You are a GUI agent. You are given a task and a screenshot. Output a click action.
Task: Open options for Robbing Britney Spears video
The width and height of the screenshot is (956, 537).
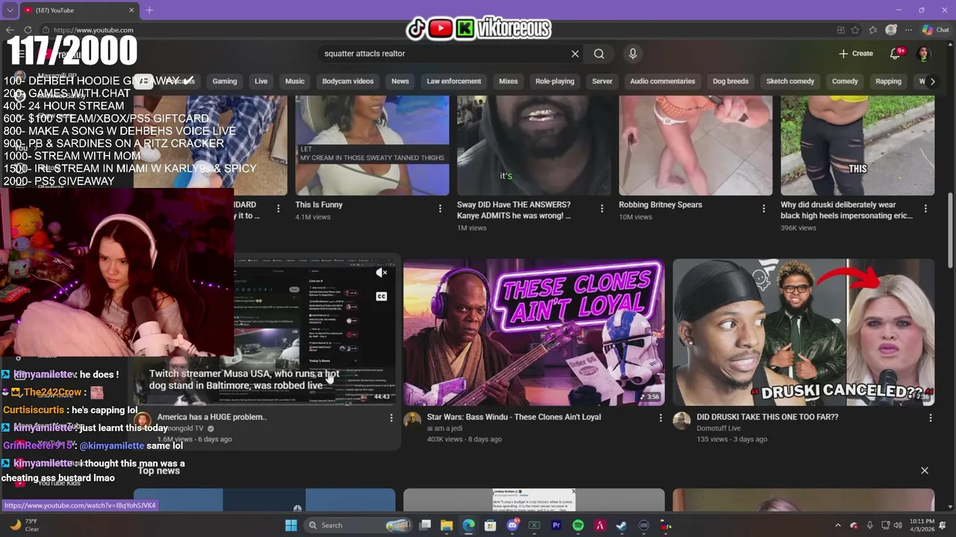pyautogui.click(x=763, y=209)
